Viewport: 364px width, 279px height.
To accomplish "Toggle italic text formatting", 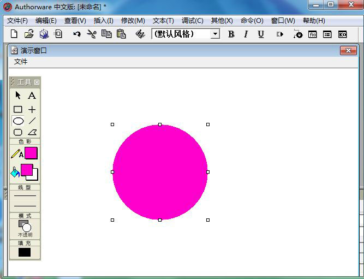I will (x=246, y=34).
